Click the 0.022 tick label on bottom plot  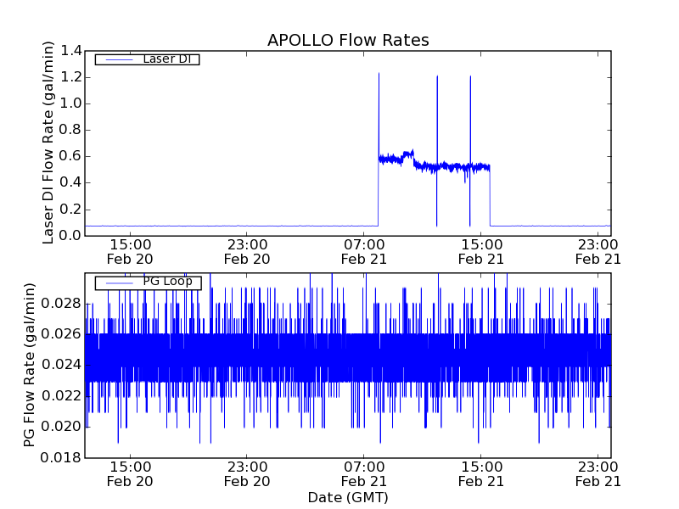coord(61,395)
